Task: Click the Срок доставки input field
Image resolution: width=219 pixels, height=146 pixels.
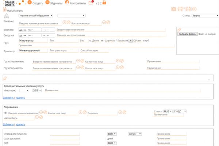Action: pos(65,139)
